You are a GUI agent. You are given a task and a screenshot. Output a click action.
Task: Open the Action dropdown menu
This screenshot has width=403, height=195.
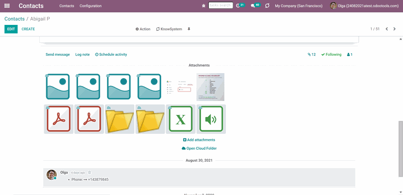pos(143,29)
